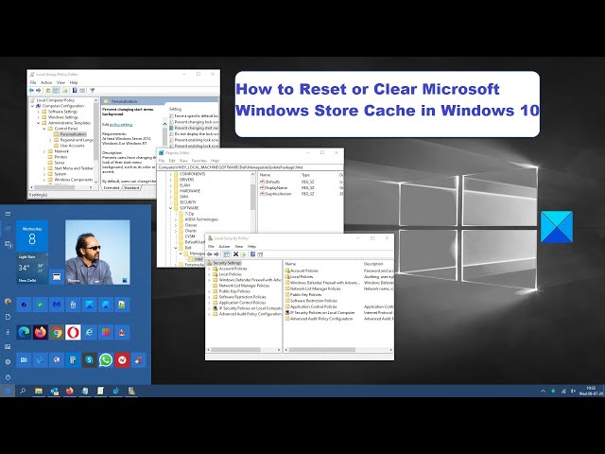Open the Opera browser tile
Viewport: 605px width, 454px height.
[73, 332]
